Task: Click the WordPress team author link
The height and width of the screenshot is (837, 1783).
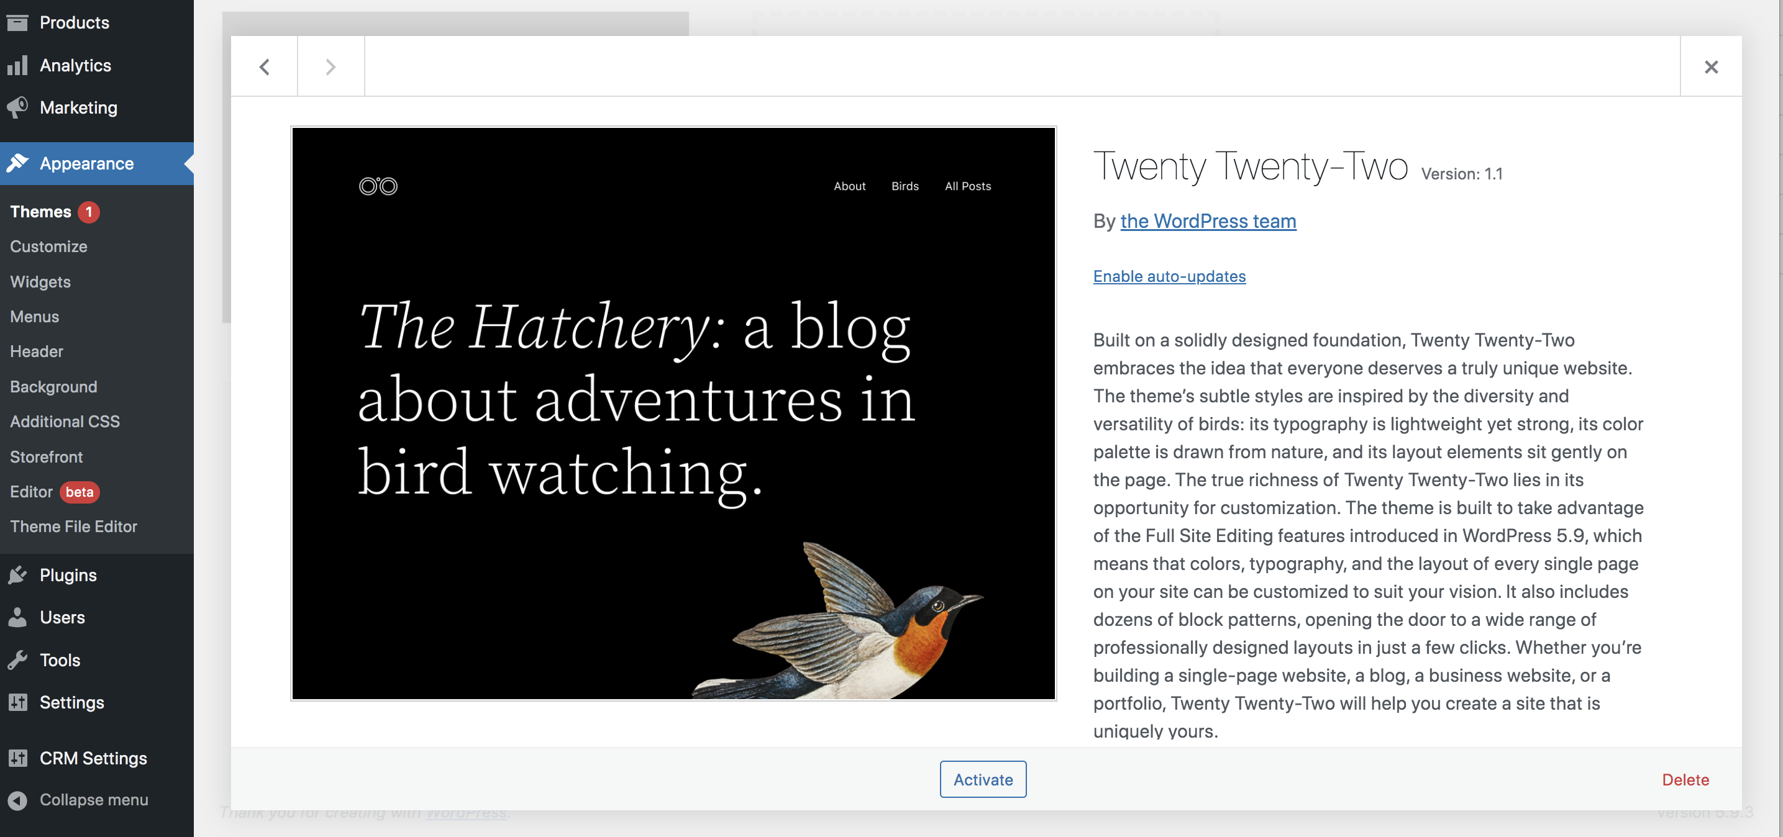Action: click(1208, 219)
